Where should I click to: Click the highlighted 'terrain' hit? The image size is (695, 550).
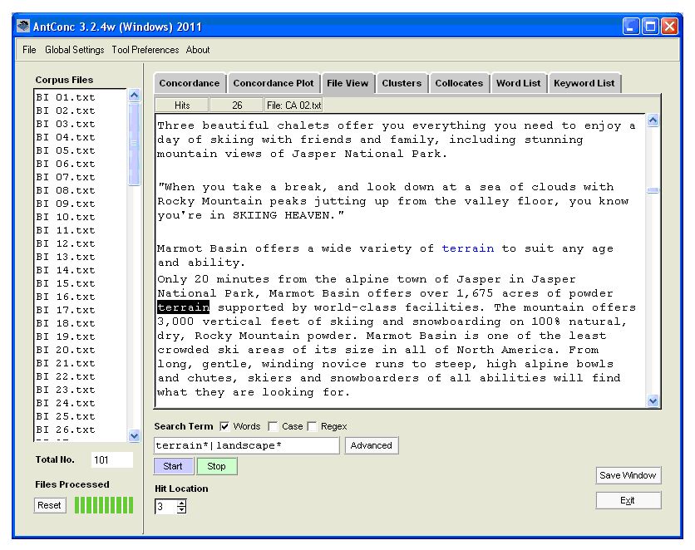click(183, 307)
